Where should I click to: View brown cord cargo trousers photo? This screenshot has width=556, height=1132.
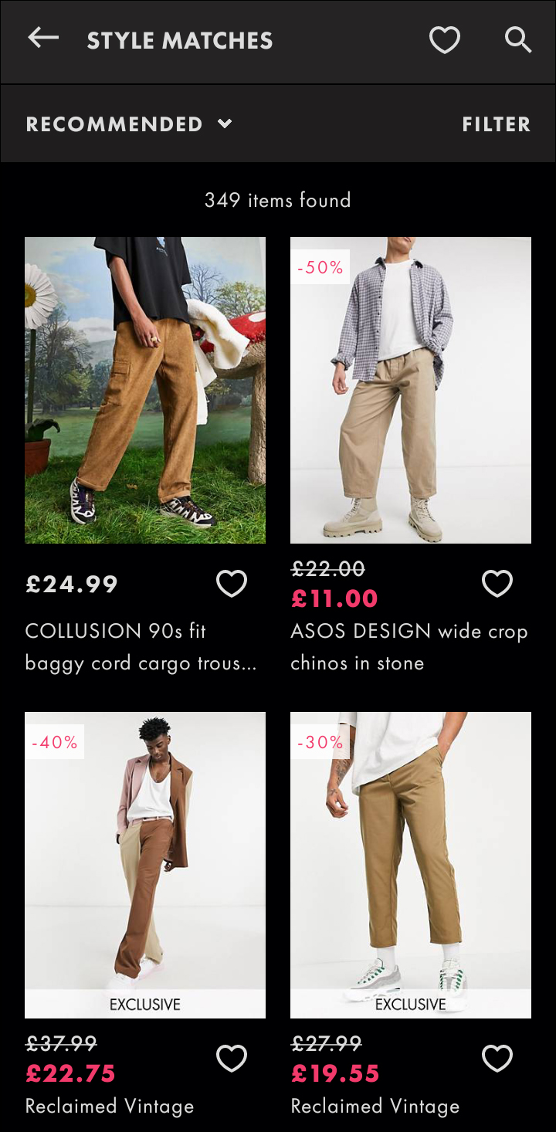(x=145, y=390)
